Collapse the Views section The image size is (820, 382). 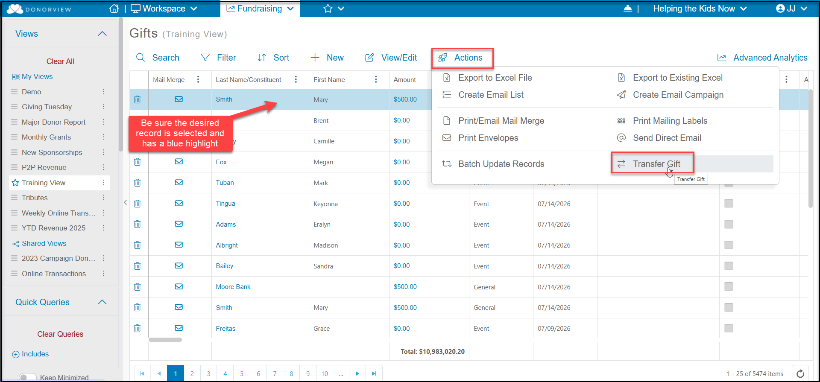click(102, 34)
